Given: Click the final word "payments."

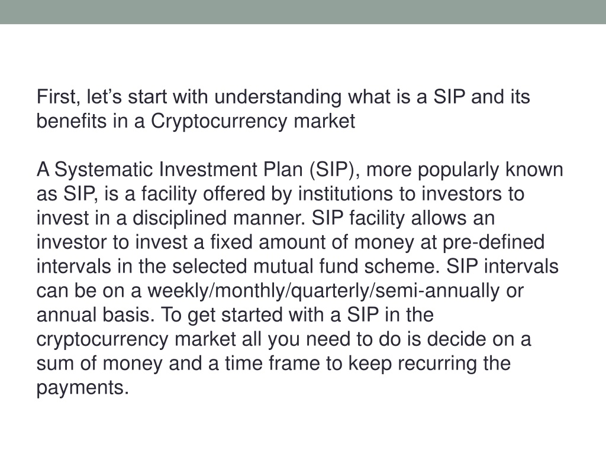Looking at the screenshot, I should pyautogui.click(x=82, y=388).
